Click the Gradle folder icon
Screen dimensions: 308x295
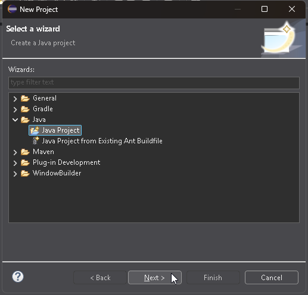25,109
